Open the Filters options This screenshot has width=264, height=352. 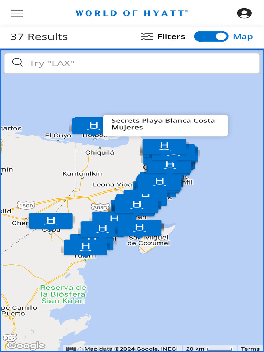[163, 36]
